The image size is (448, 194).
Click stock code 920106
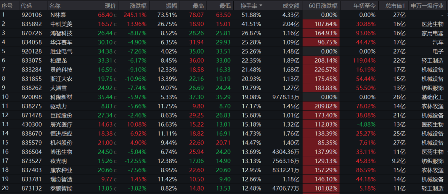32,15
